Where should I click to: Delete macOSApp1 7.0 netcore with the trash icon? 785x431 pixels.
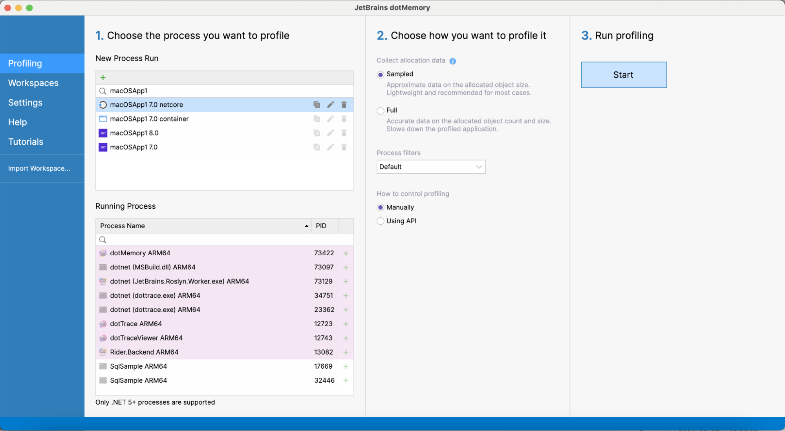344,105
